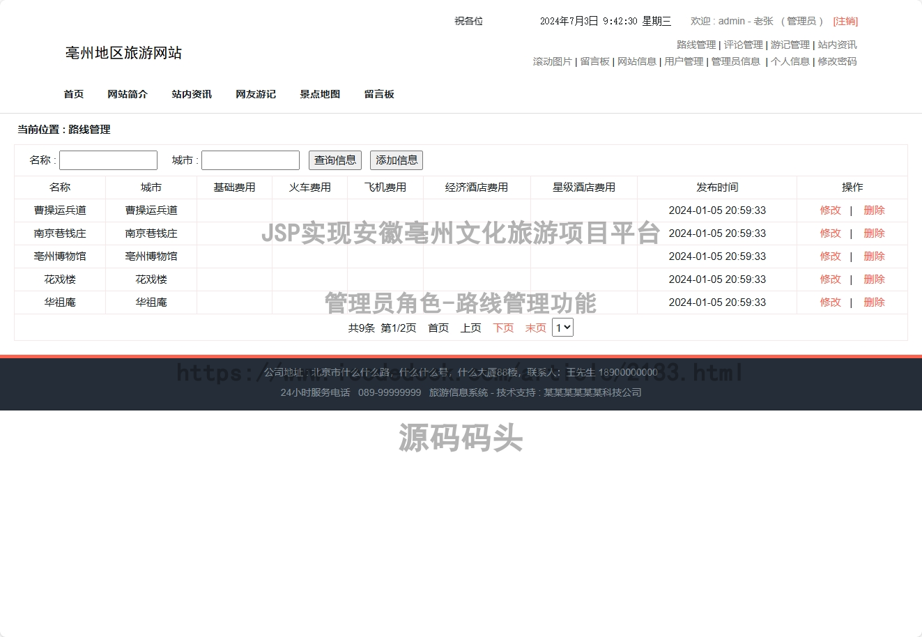Go to 下页 next page

503,328
